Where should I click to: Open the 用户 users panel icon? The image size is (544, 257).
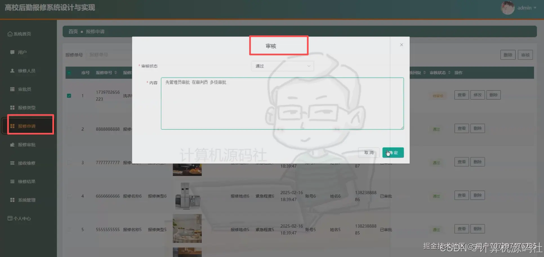[x=12, y=52]
